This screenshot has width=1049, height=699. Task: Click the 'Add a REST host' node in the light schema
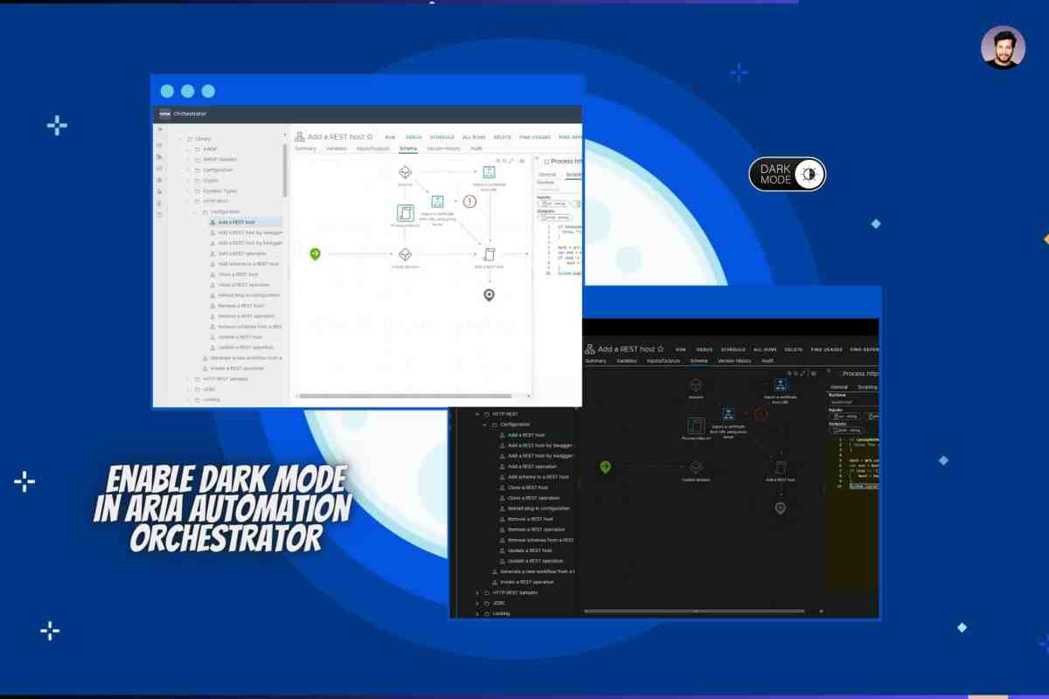point(489,254)
